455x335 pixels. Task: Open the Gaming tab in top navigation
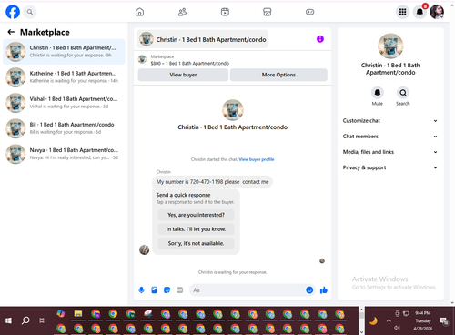click(x=309, y=12)
